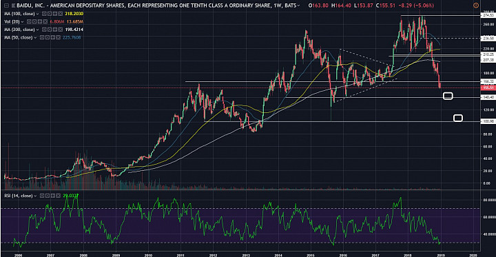Expand the Vol (20) indicator dropdown
The height and width of the screenshot is (257, 496).
point(22,22)
